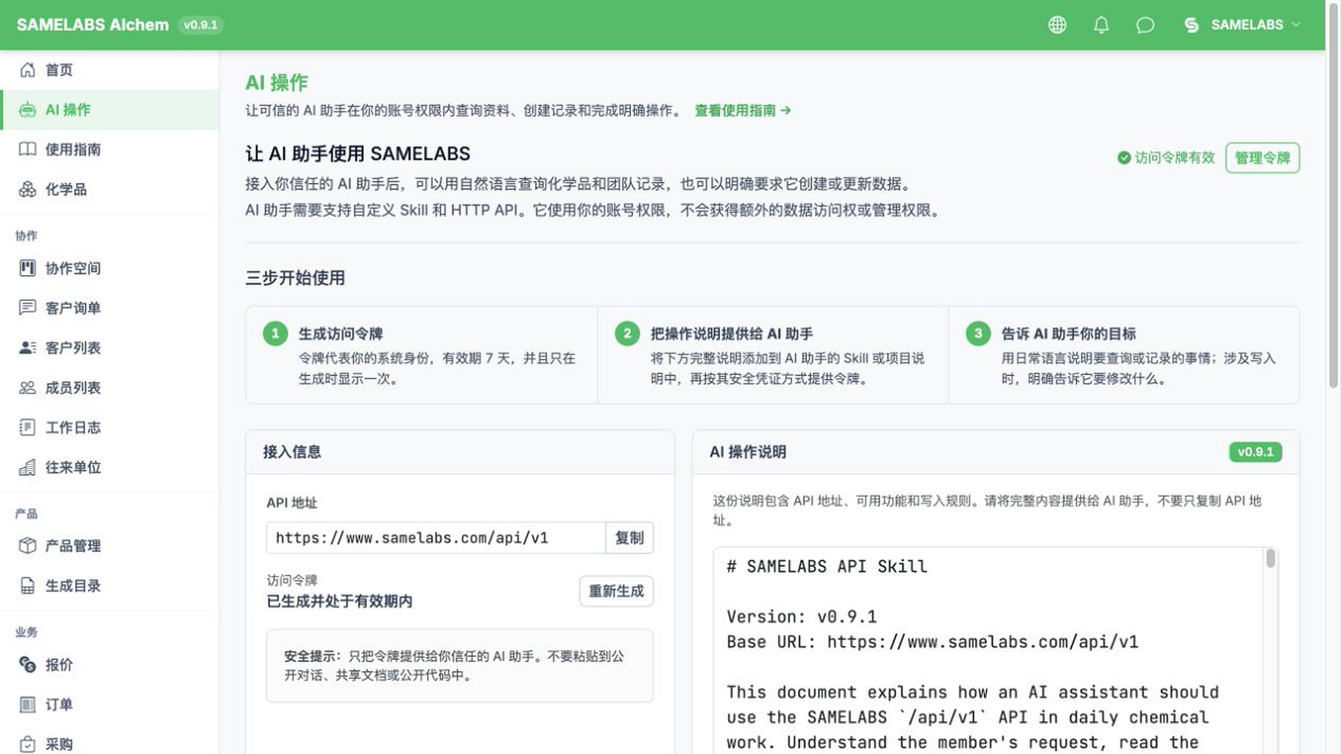
Task: Click the 接入信息 panel heading
Action: [292, 452]
